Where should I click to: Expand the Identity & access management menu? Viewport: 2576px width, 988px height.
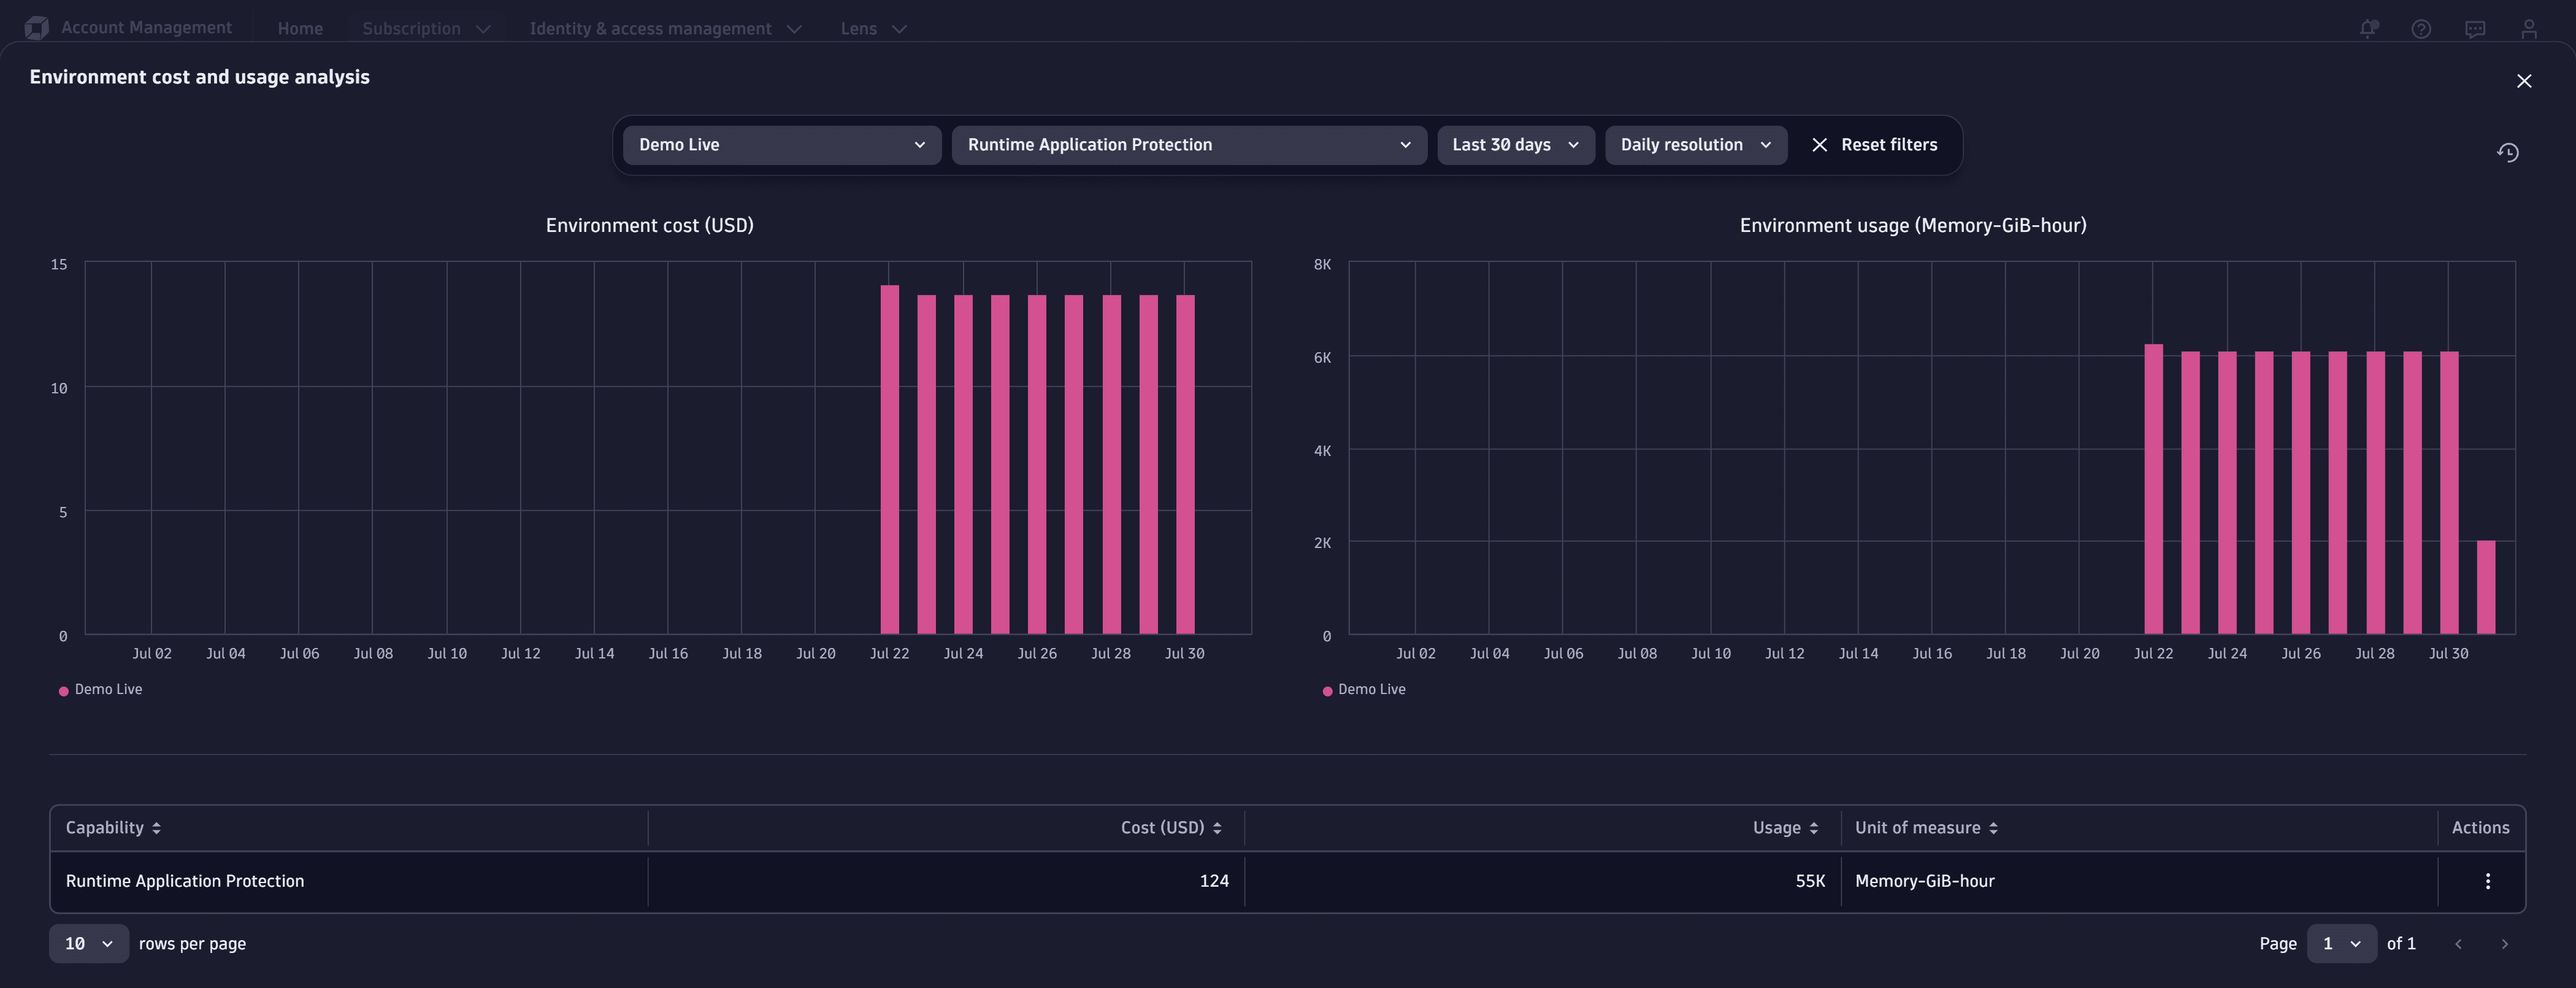[x=665, y=29]
